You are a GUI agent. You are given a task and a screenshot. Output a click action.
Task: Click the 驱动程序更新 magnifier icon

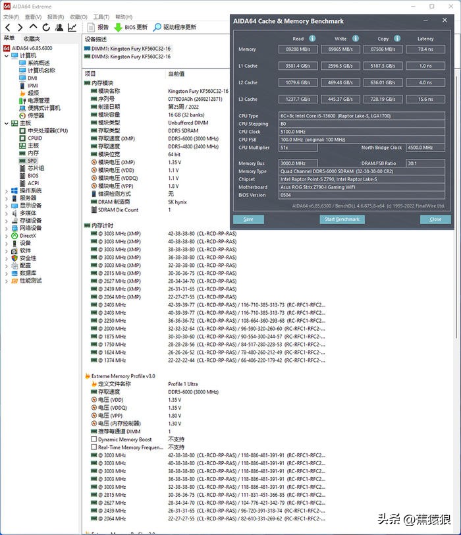click(157, 27)
